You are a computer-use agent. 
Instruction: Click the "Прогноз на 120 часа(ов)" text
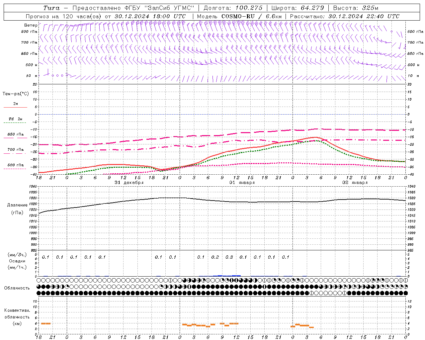[x=64, y=16]
